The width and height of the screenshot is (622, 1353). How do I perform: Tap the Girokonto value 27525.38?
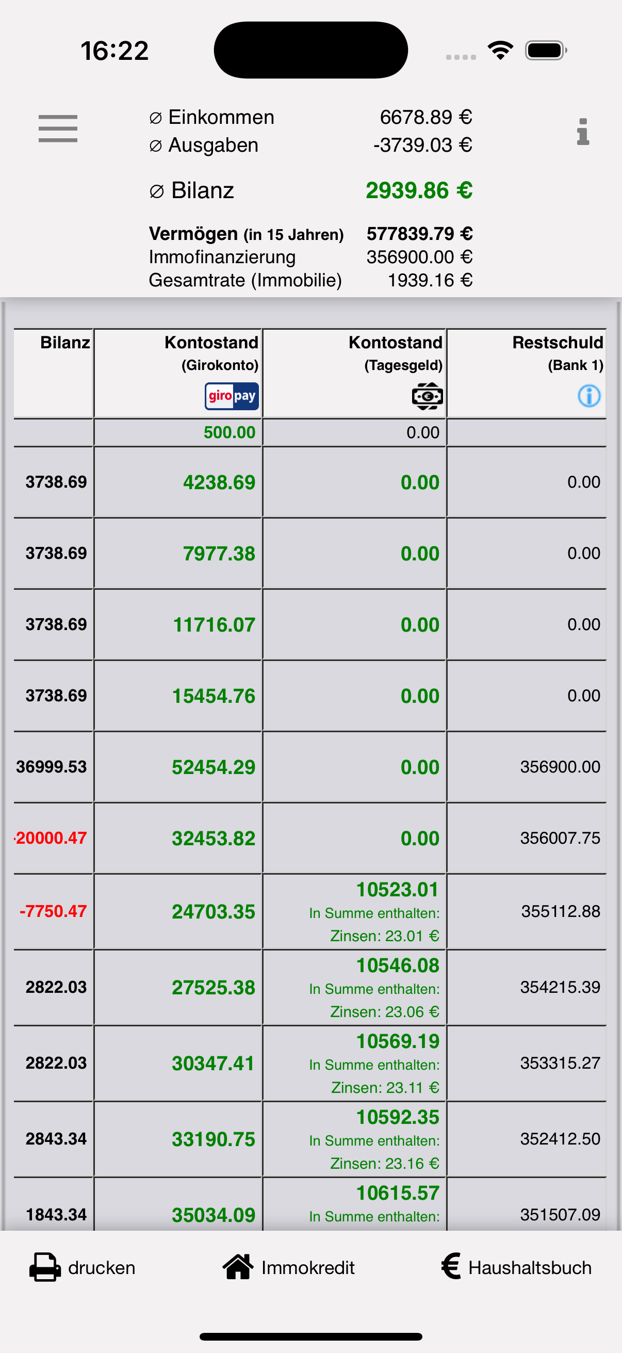(x=214, y=988)
